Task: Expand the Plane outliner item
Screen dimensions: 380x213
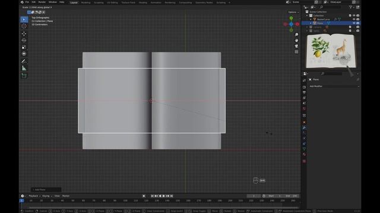Action: (311, 23)
